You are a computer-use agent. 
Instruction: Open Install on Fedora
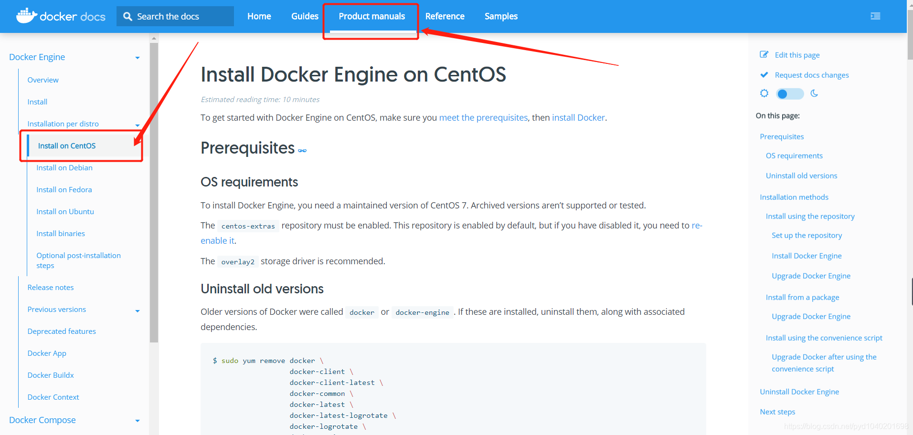point(64,189)
